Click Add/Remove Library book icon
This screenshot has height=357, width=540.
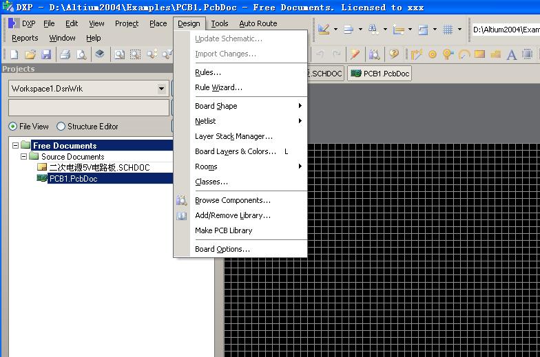(x=182, y=216)
